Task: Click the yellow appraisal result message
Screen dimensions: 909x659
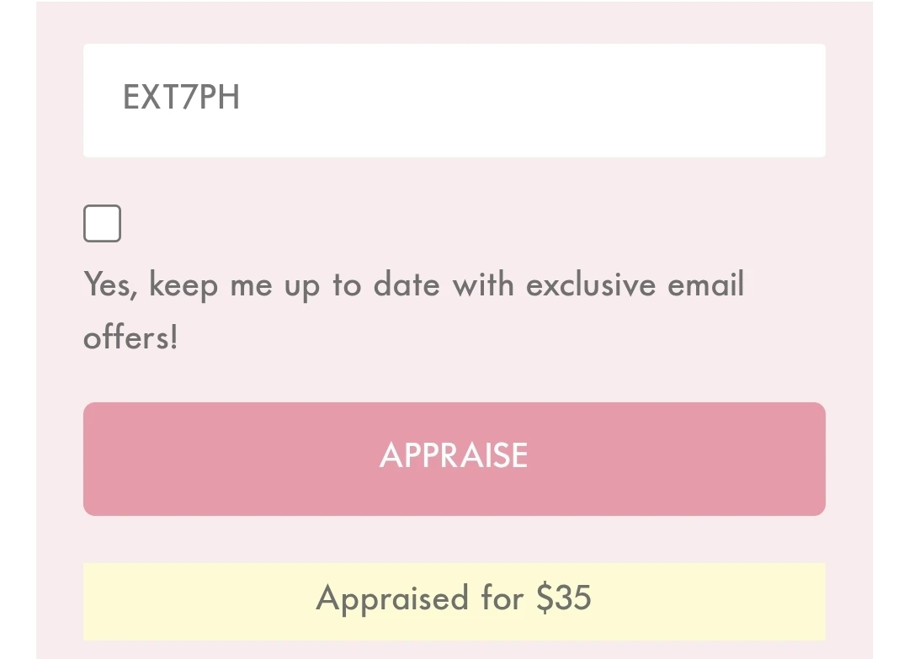Action: coord(454,601)
